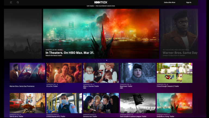Viewport: 209px width, 118px height.
Task: Open the Godzilla vs. Kong hero banner
Action: coord(101,34)
